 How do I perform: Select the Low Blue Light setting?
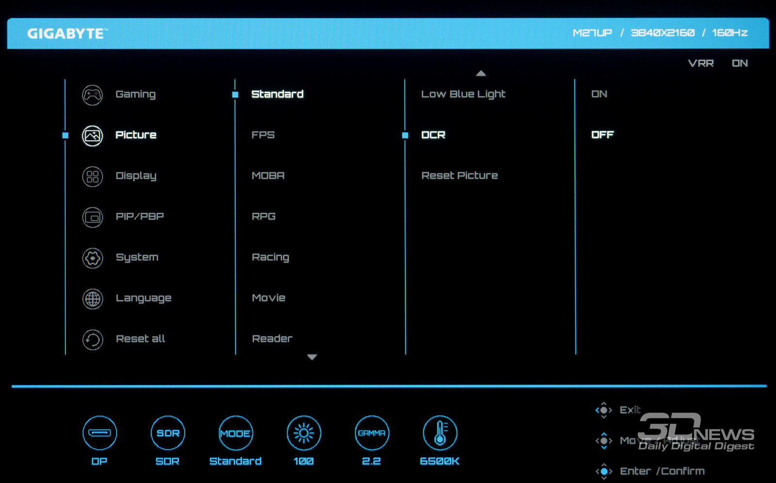tap(463, 94)
